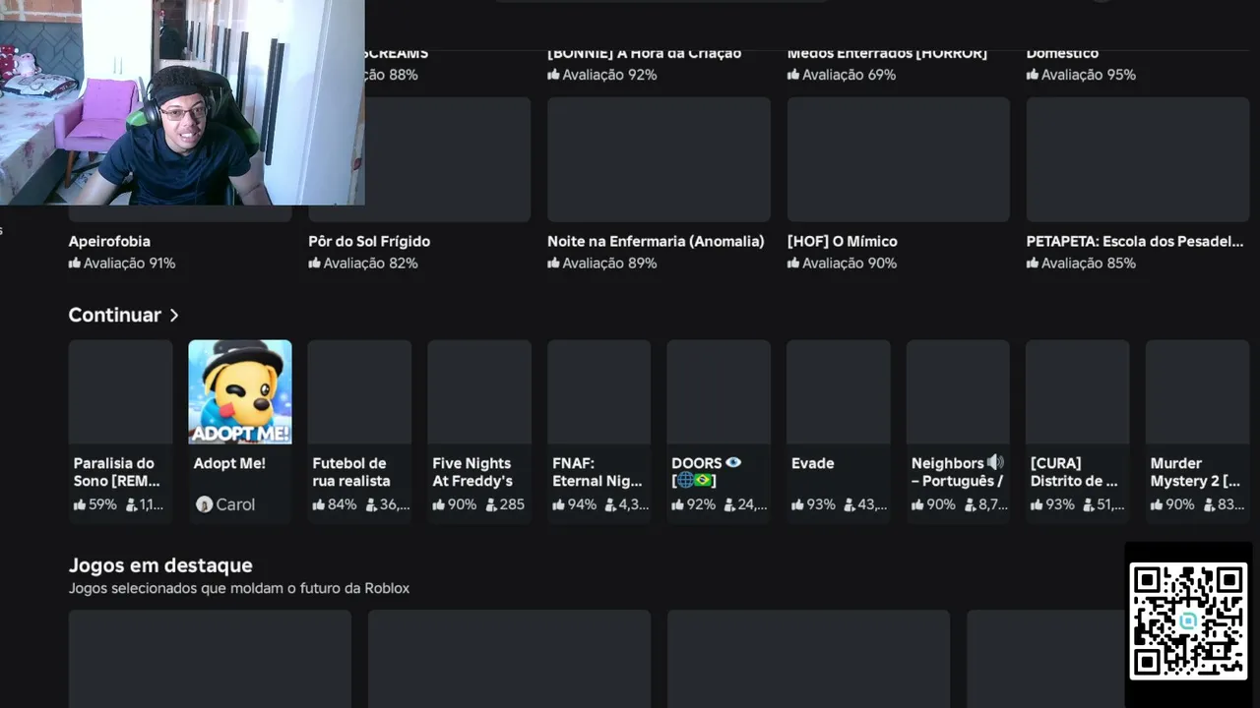The width and height of the screenshot is (1260, 708).
Task: Click the Carol name under Adopt Me!
Action: tap(235, 504)
